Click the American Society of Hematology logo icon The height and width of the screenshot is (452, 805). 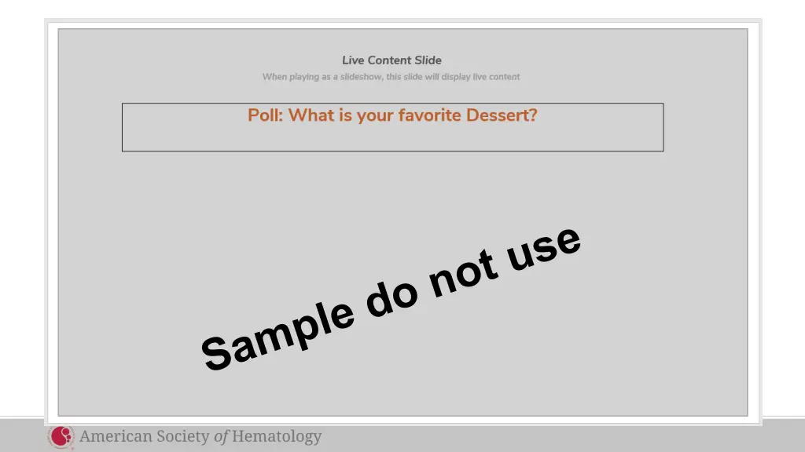[x=61, y=437]
